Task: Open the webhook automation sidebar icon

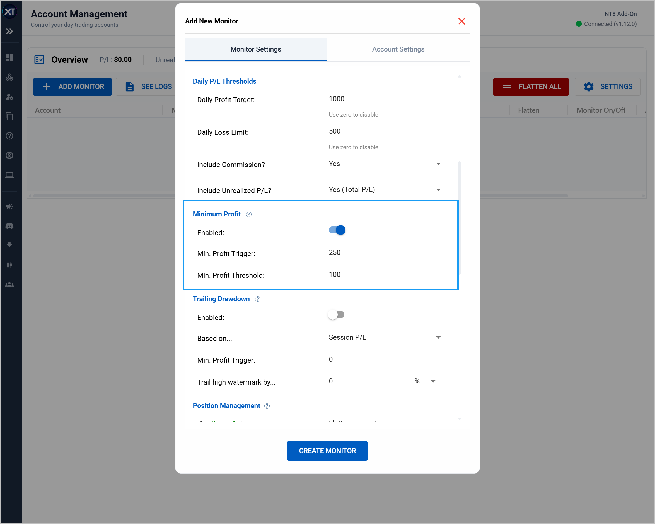Action: [x=9, y=77]
